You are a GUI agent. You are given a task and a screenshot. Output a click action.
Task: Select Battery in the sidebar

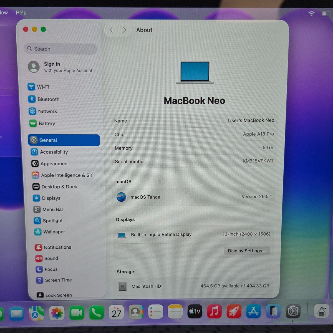[64, 123]
